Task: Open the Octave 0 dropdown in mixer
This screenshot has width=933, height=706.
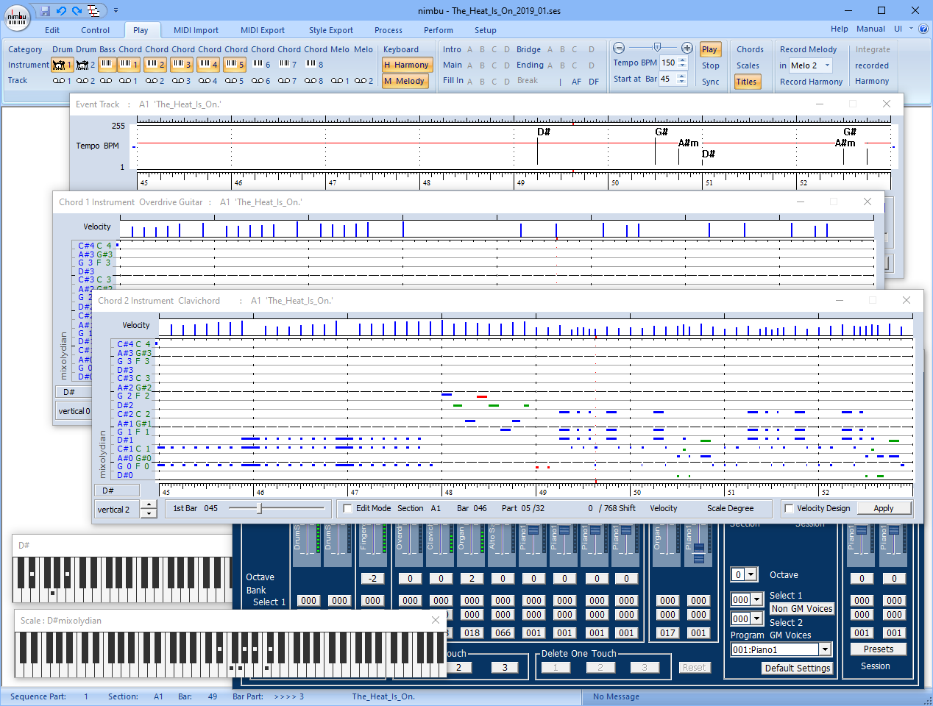Action: click(x=751, y=575)
